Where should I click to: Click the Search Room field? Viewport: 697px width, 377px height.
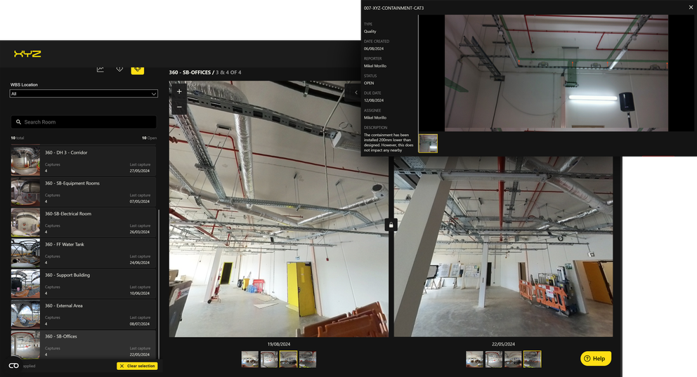coord(84,121)
